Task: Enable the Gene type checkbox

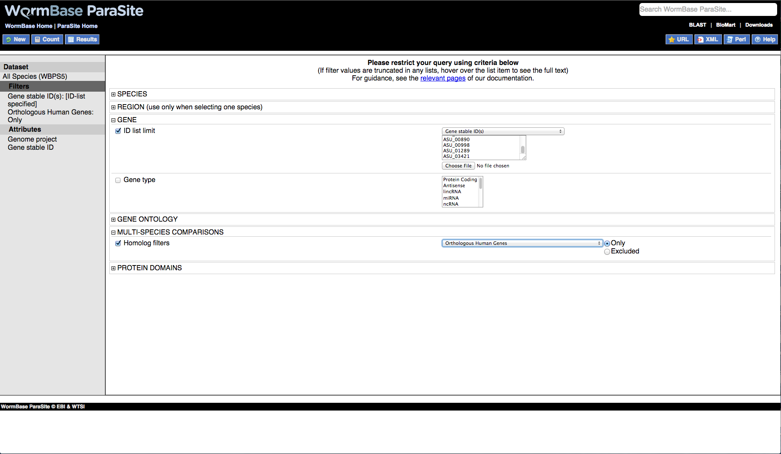Action: coord(118,180)
